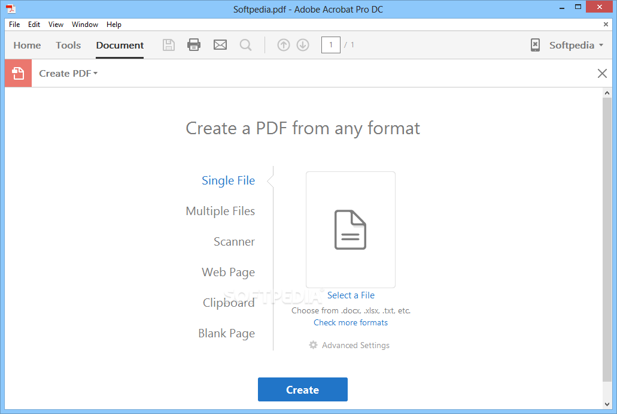Choose the Clipboard option
617x414 pixels.
coord(229,303)
